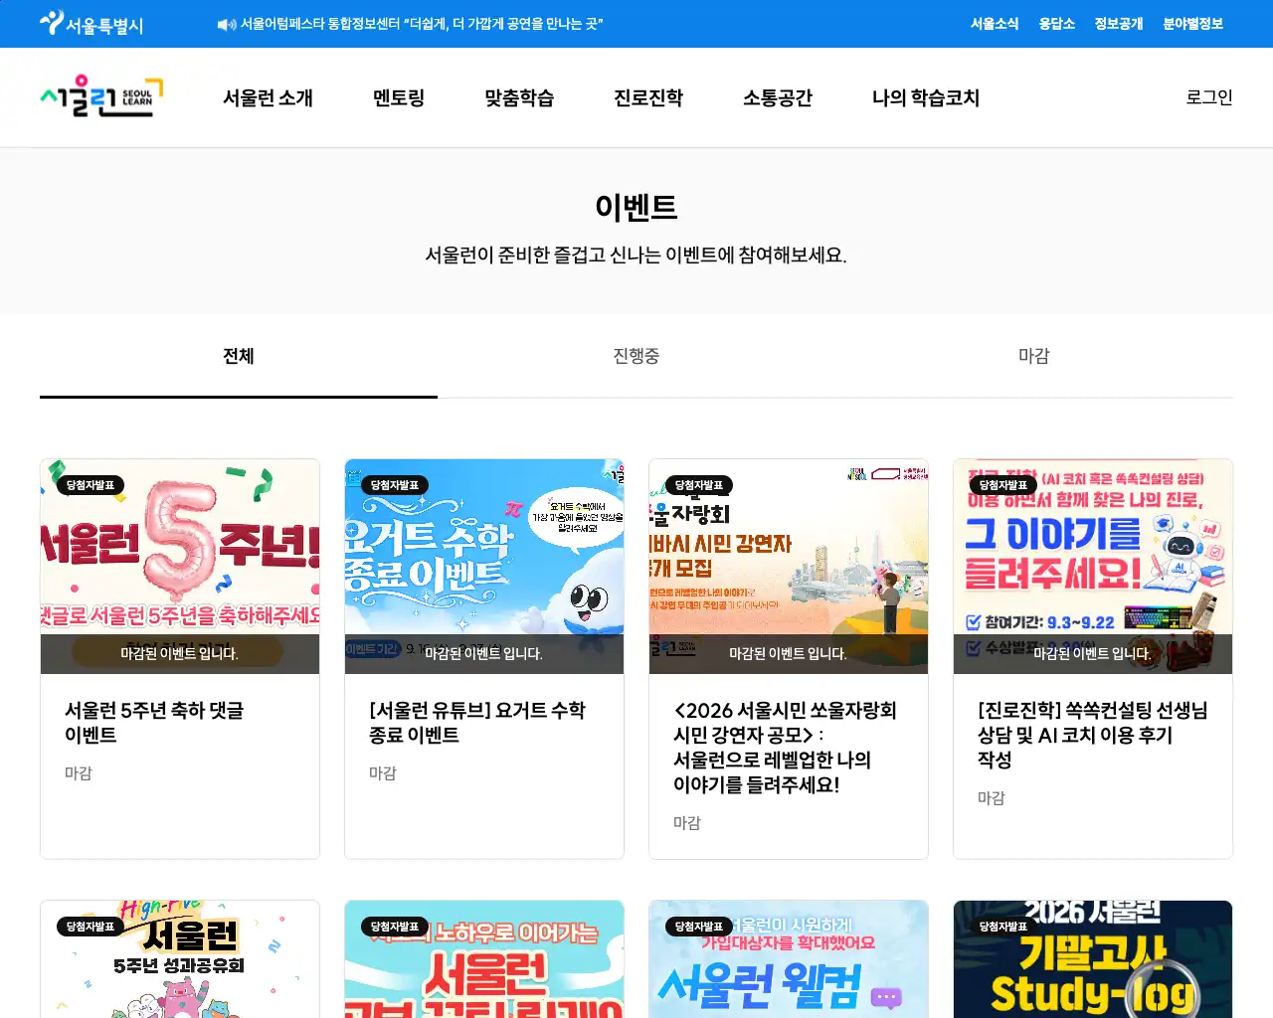Viewport: 1273px width, 1018px height.
Task: Click the 로그인 link
Action: [1209, 97]
